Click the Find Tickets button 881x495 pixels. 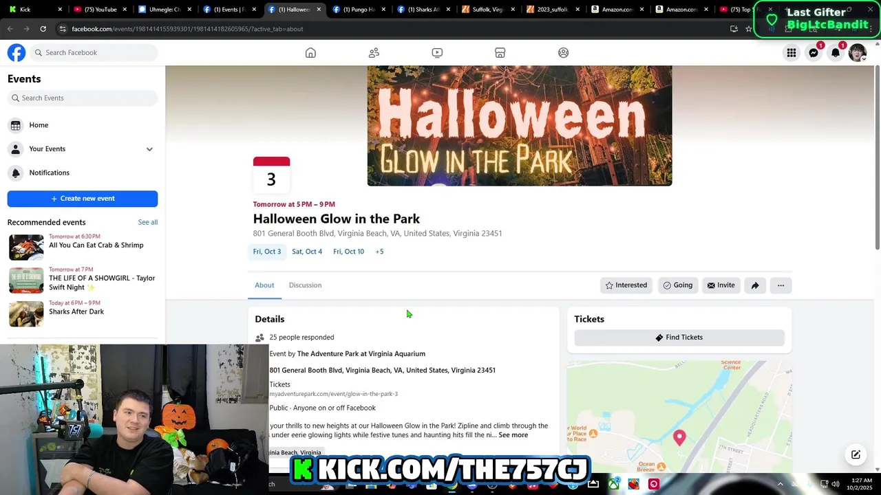point(679,338)
